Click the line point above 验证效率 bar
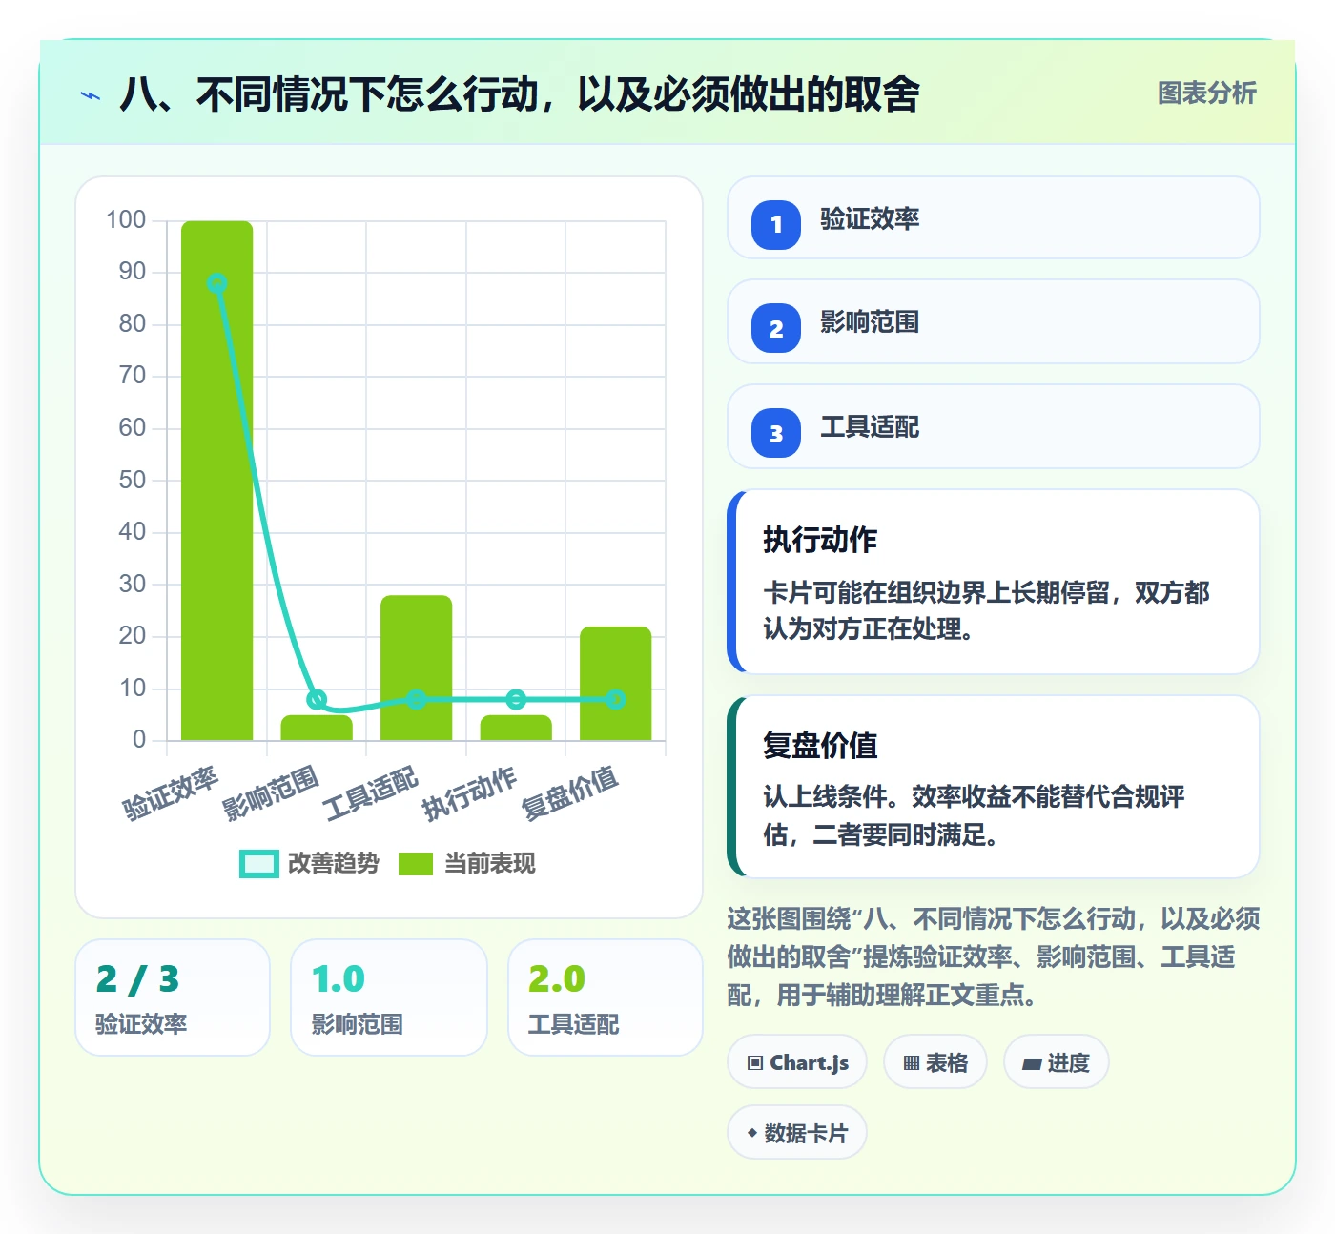1335x1234 pixels. point(217,283)
